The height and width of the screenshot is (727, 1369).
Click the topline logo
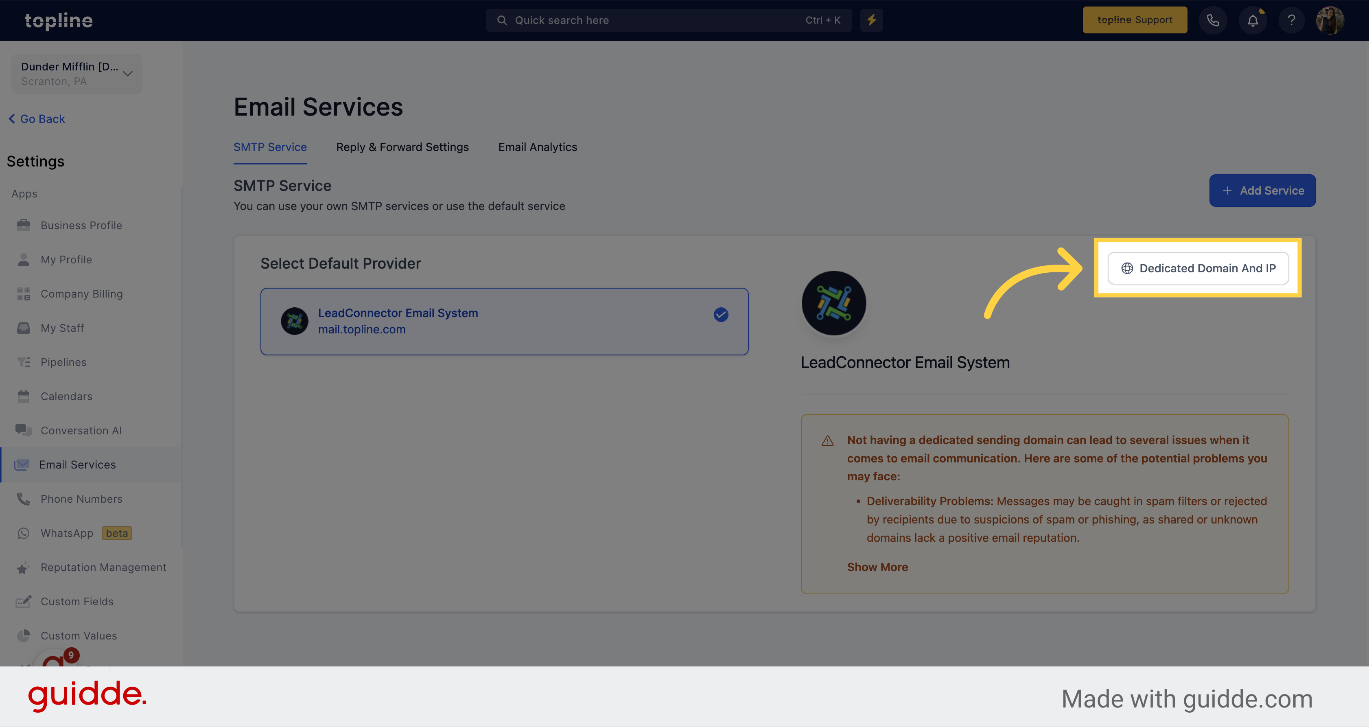tap(59, 20)
